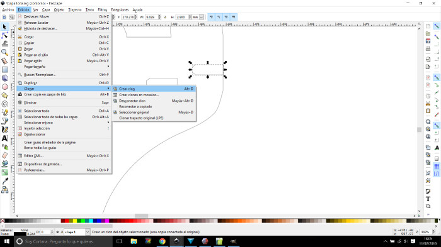Image resolution: width=441 pixels, height=247 pixels.
Task: Choose Crear clones en mosaico
Action: [x=154, y=95]
